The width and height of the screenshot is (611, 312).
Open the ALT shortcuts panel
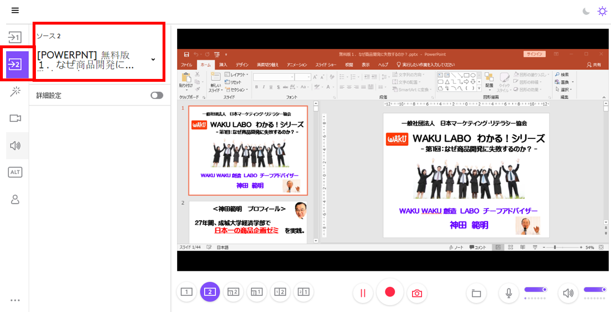pyautogui.click(x=15, y=172)
